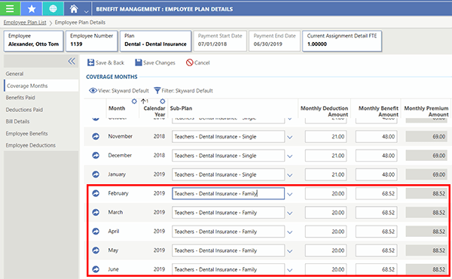Open the green hamburger main menu
The width and height of the screenshot is (452, 279).
coord(10,9)
